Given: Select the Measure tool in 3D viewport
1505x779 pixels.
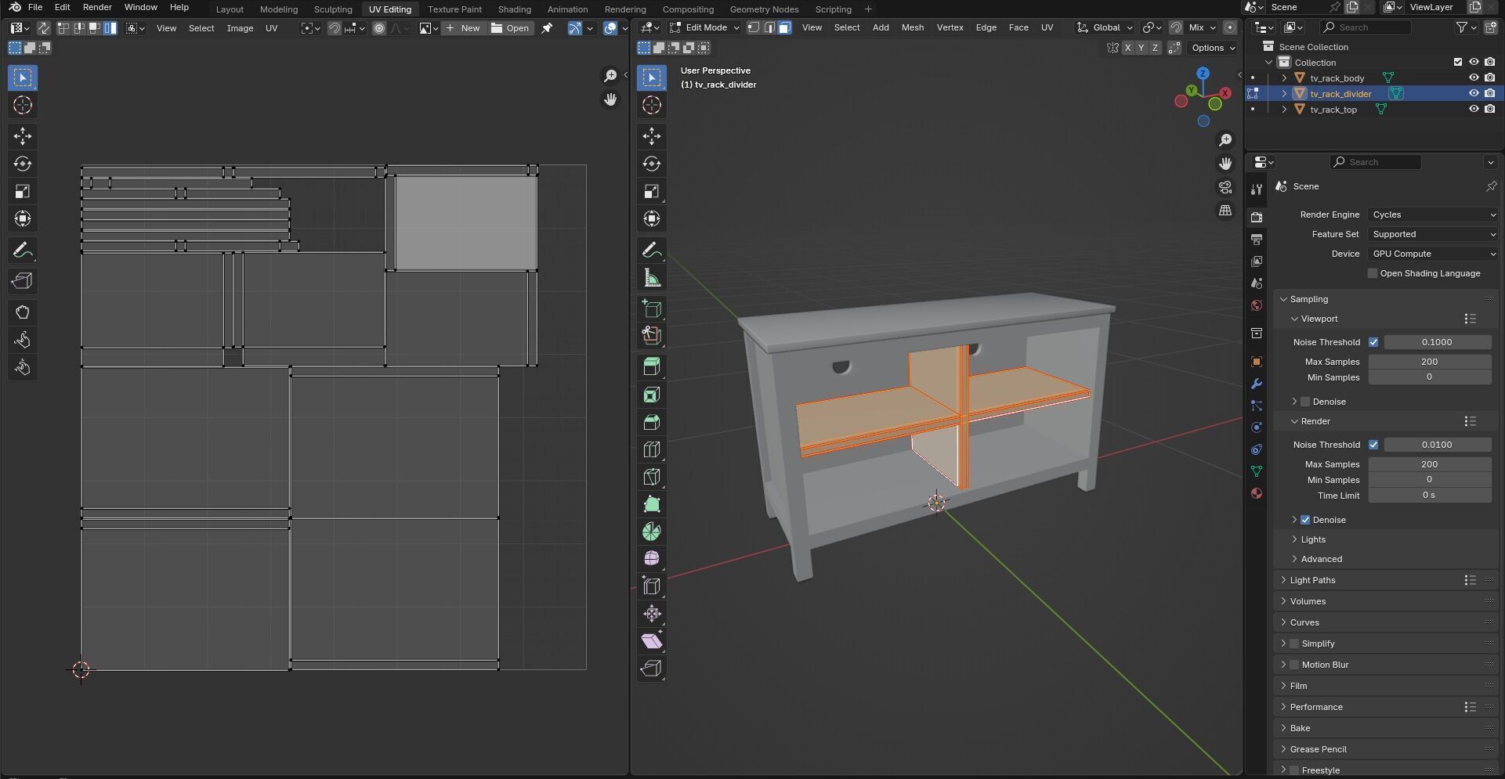Looking at the screenshot, I should 651,278.
